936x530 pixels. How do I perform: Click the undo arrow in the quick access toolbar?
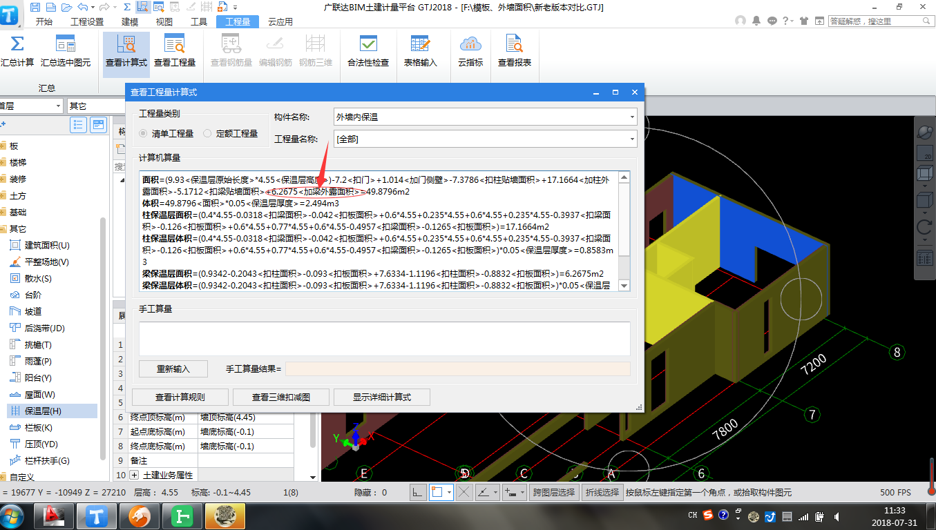click(83, 7)
